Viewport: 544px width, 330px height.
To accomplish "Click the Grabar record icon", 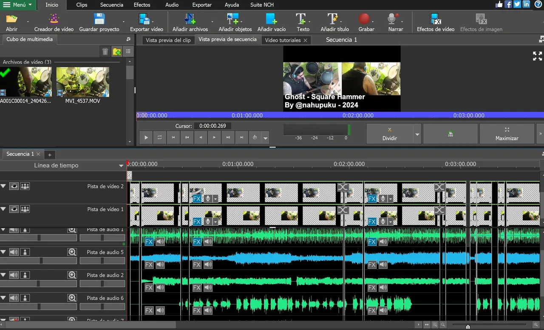I will coord(364,19).
